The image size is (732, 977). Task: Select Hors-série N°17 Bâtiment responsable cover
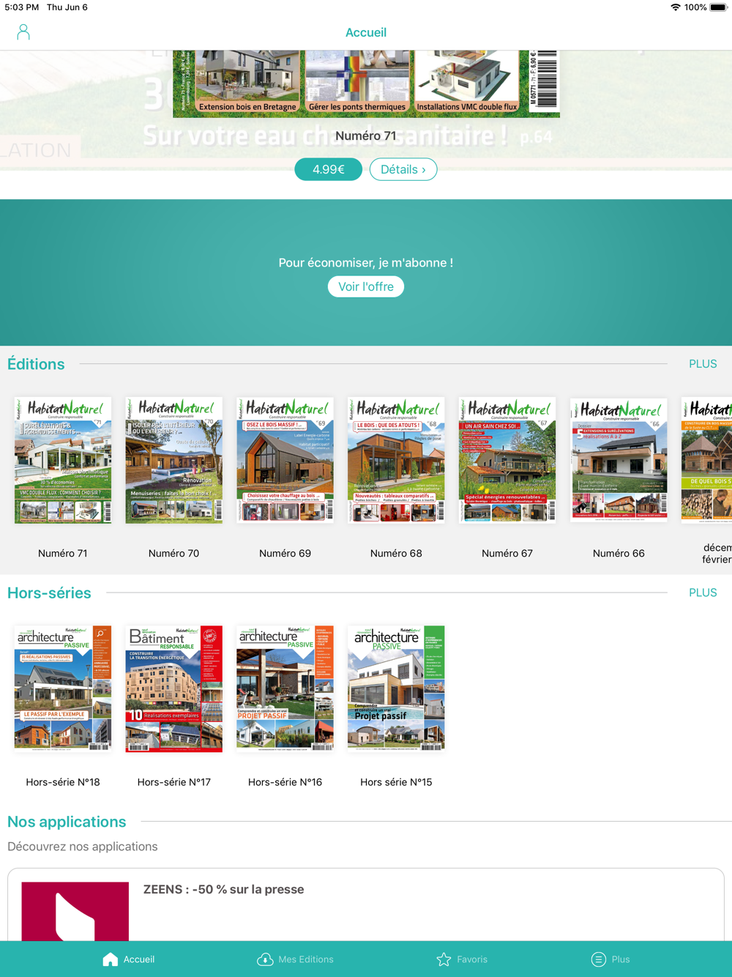(x=174, y=688)
